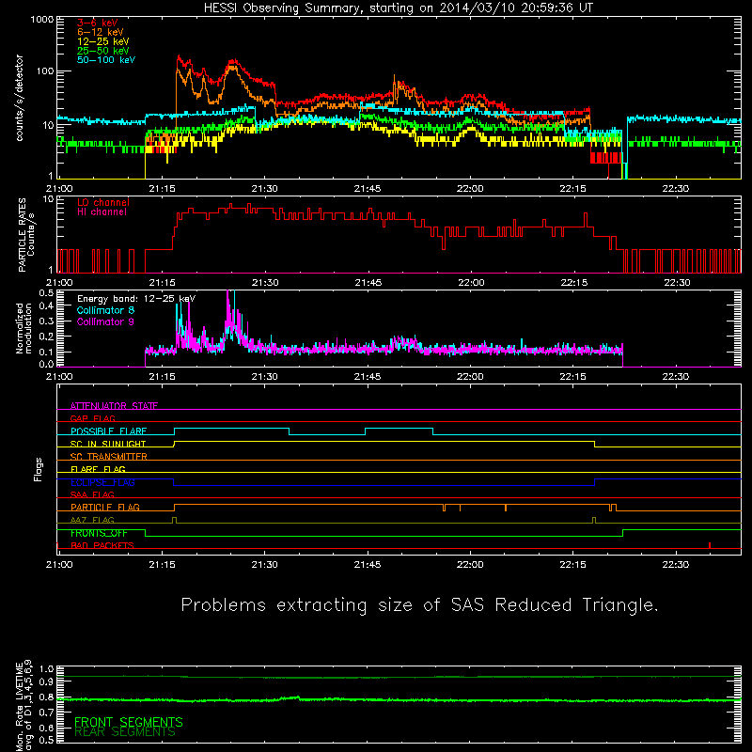
Task: Click the 'HI channel' legend label
Action: pyautogui.click(x=102, y=212)
